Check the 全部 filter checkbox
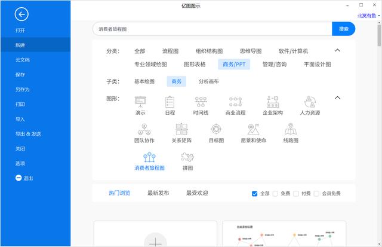The height and width of the screenshot is (247, 382). (x=255, y=194)
